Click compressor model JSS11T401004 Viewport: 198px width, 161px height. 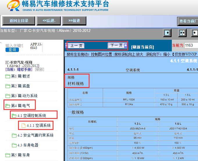coord(178,129)
